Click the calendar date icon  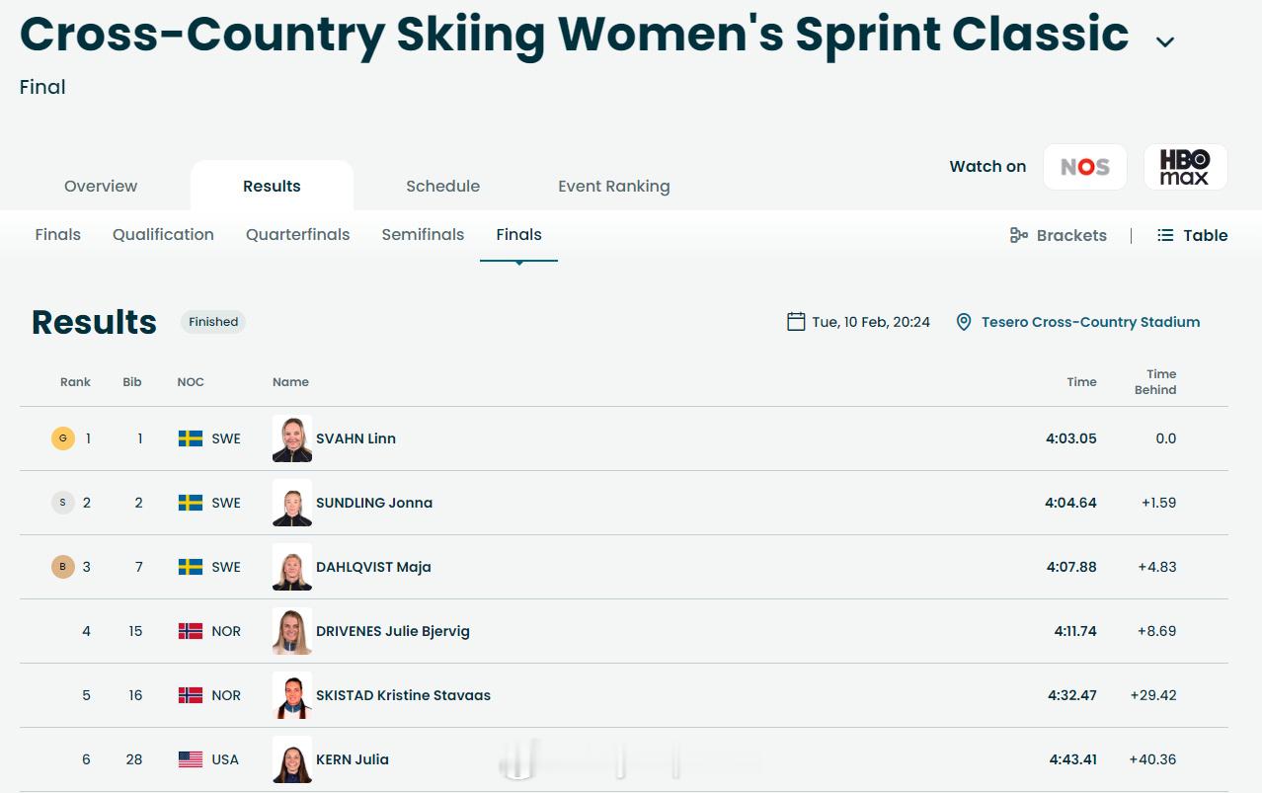pyautogui.click(x=796, y=322)
